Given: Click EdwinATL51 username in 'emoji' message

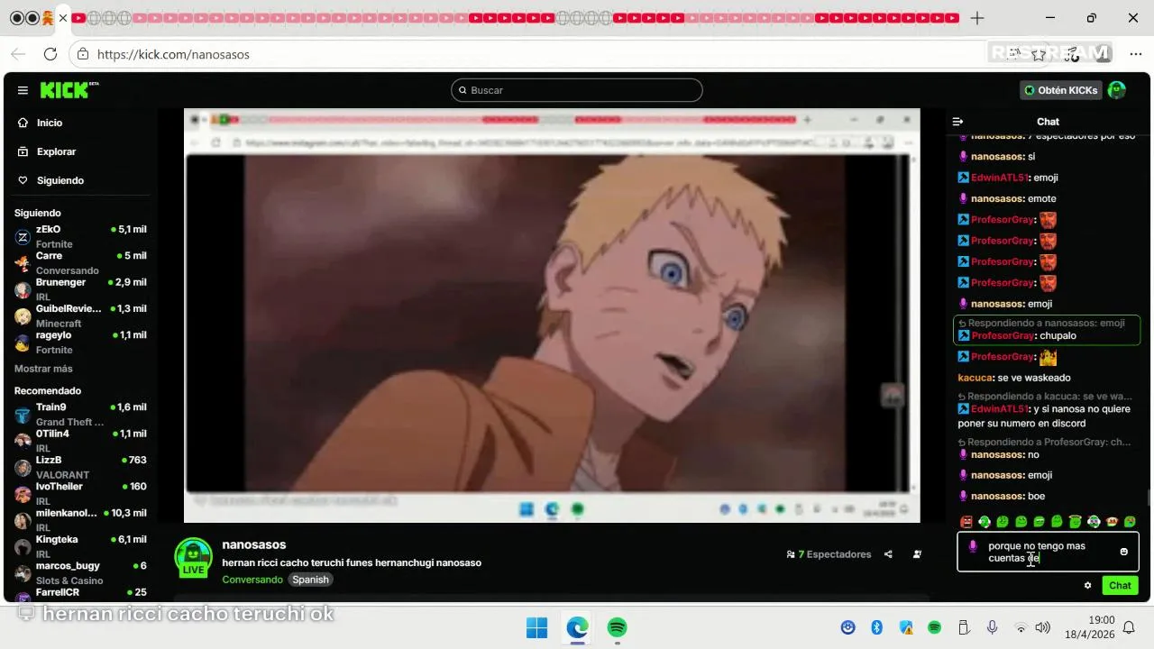Looking at the screenshot, I should click(999, 178).
